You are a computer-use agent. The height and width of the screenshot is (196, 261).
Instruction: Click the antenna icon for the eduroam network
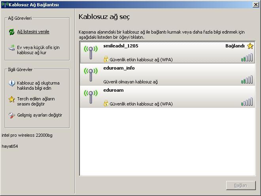91,97
